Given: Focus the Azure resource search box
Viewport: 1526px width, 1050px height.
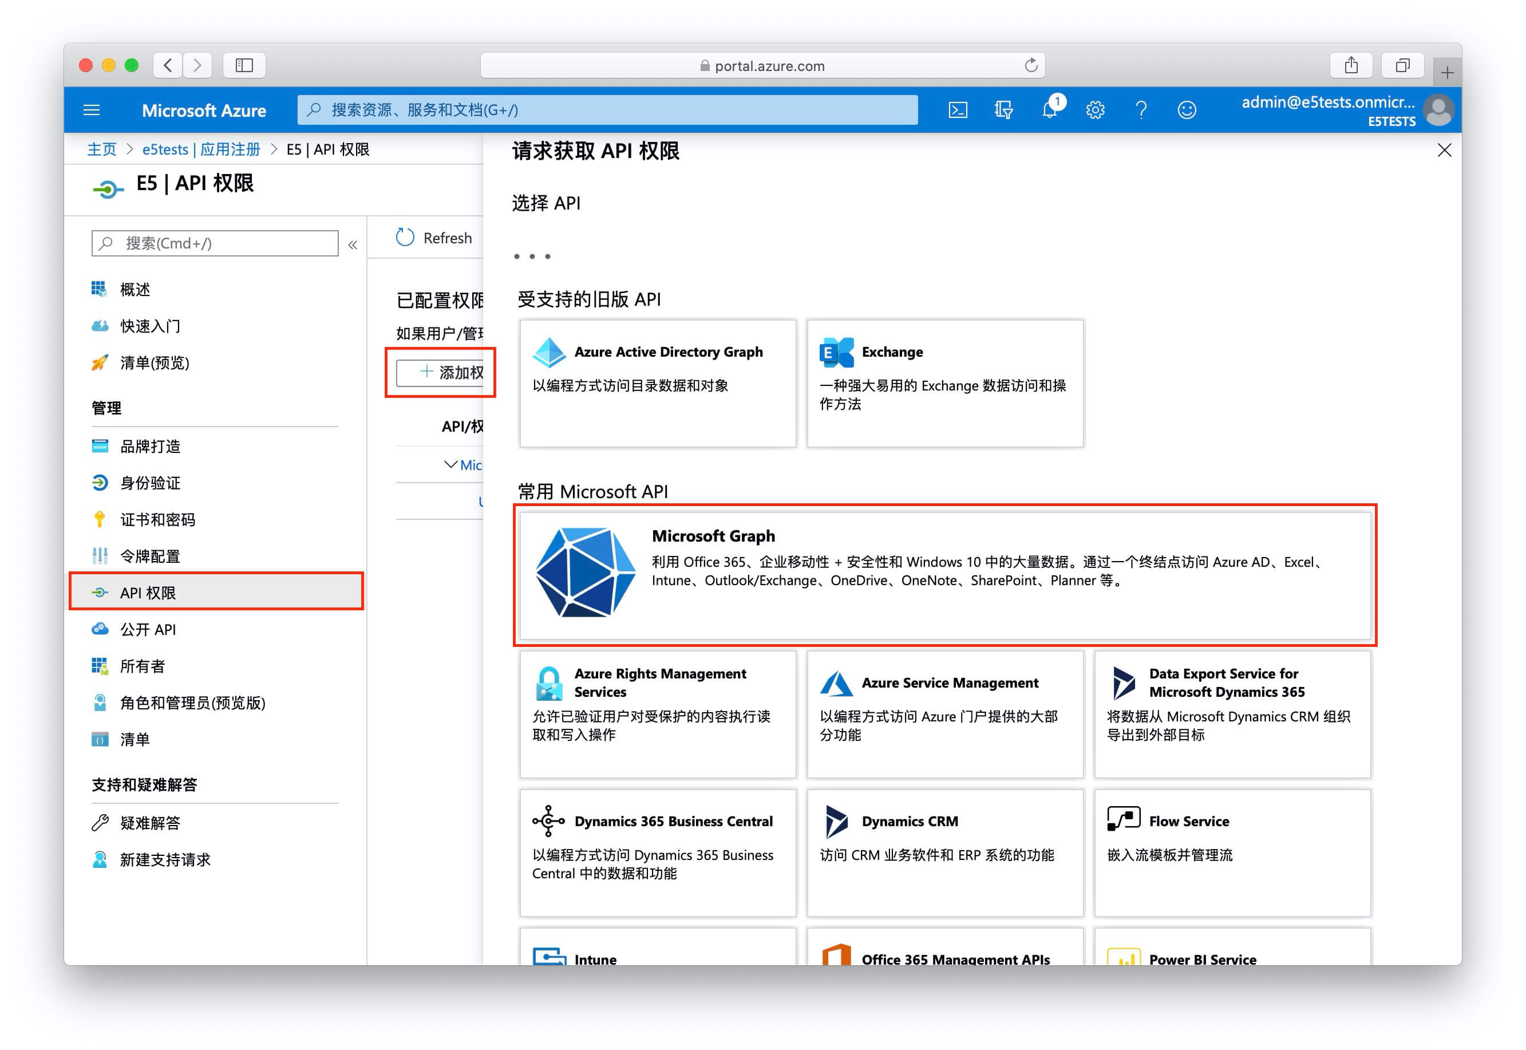Looking at the screenshot, I should click(607, 110).
